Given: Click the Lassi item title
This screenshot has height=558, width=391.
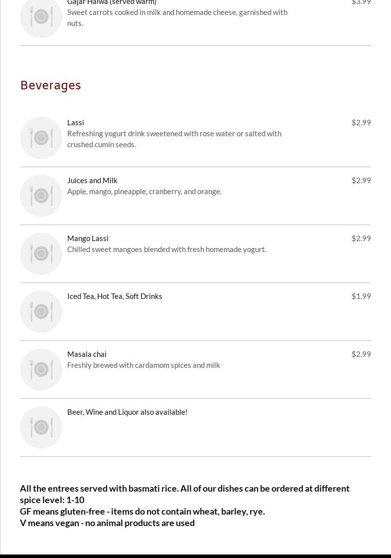Looking at the screenshot, I should coord(76,122).
